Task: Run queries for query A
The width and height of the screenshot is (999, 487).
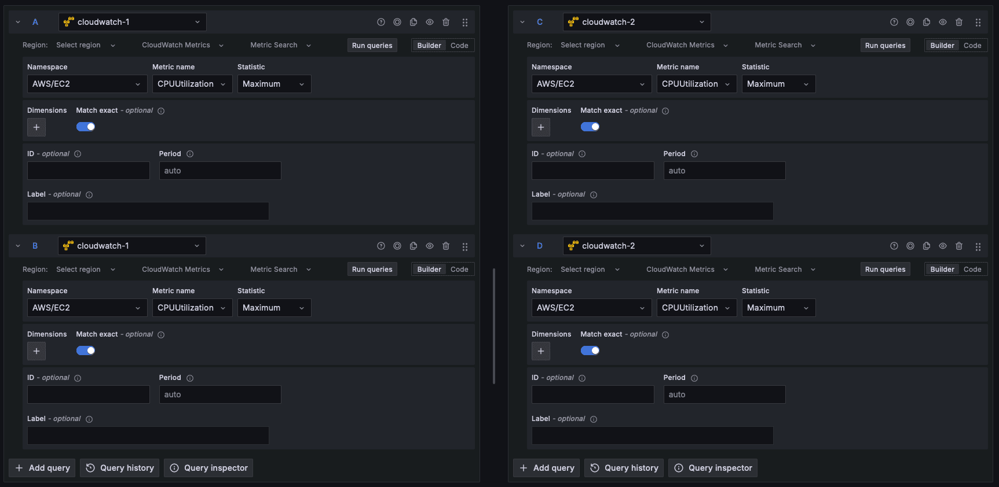Action: [x=372, y=46]
